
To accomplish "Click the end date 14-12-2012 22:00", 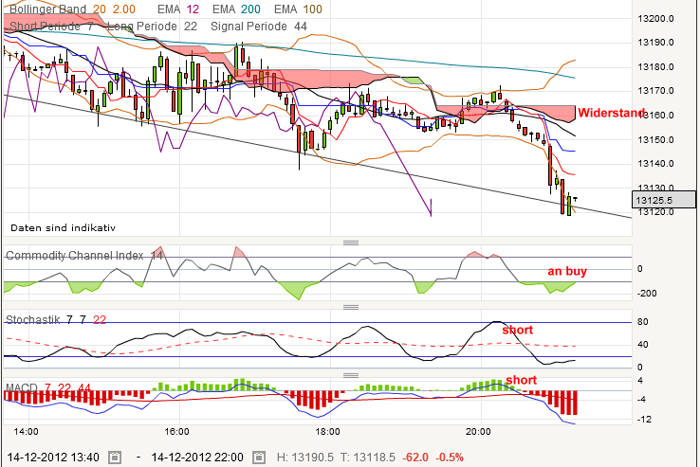I will (197, 458).
